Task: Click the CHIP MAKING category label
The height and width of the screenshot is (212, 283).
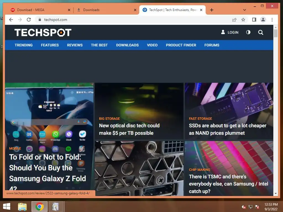Action: click(200, 170)
